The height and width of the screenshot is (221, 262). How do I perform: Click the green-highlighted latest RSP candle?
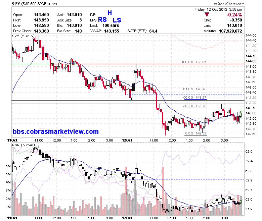[241, 202]
